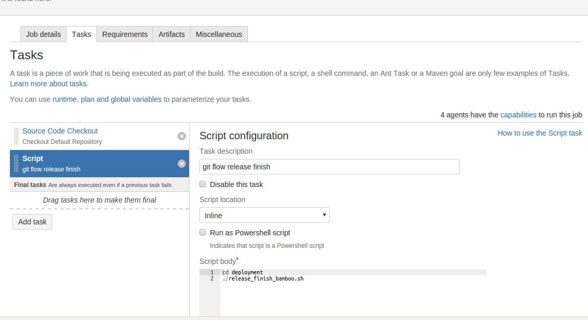Open the Miscellaneous tab
Viewport: 588px width, 320px height.
(219, 34)
